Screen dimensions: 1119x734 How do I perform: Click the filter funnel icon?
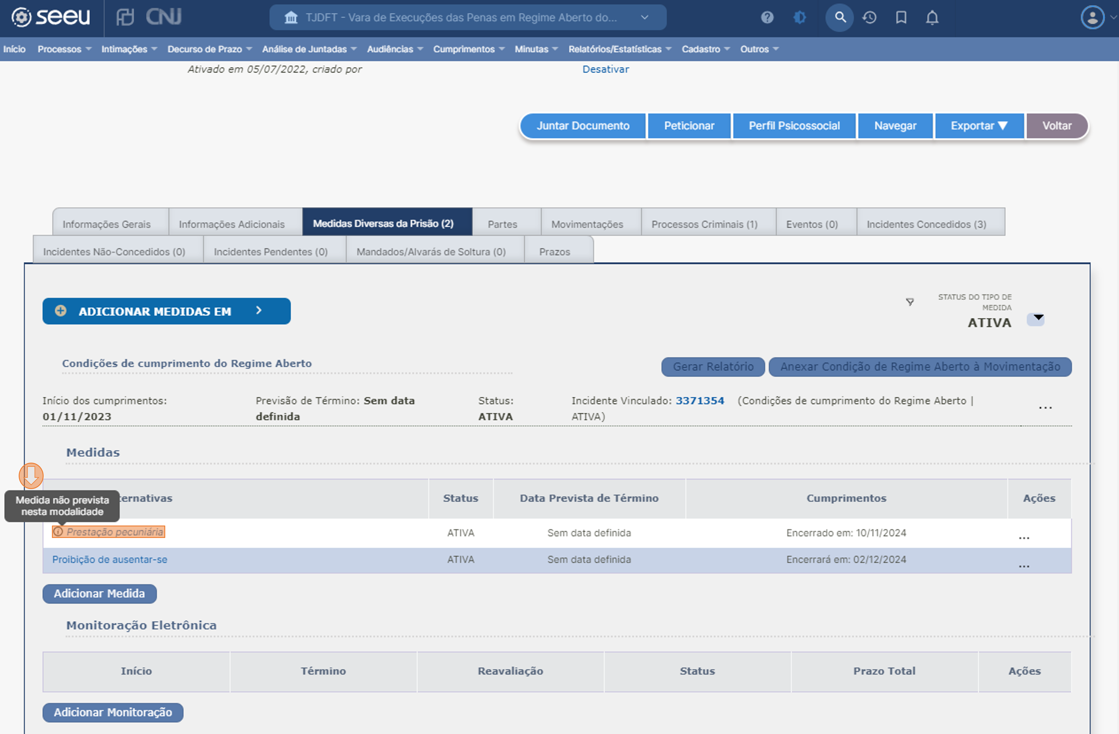pyautogui.click(x=910, y=302)
